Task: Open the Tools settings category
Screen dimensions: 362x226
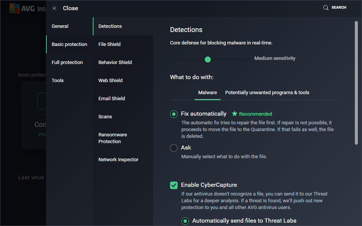Action: click(57, 81)
